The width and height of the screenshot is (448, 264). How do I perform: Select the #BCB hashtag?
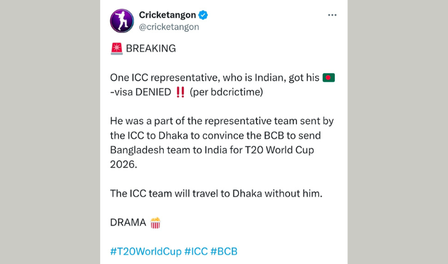point(224,251)
